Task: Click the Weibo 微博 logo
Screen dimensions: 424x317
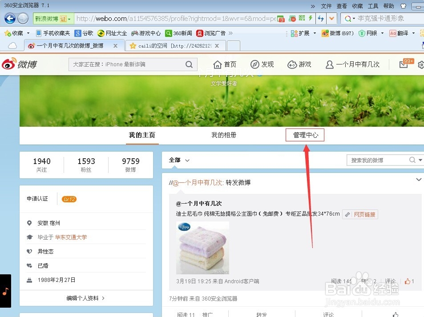Action: [x=19, y=64]
